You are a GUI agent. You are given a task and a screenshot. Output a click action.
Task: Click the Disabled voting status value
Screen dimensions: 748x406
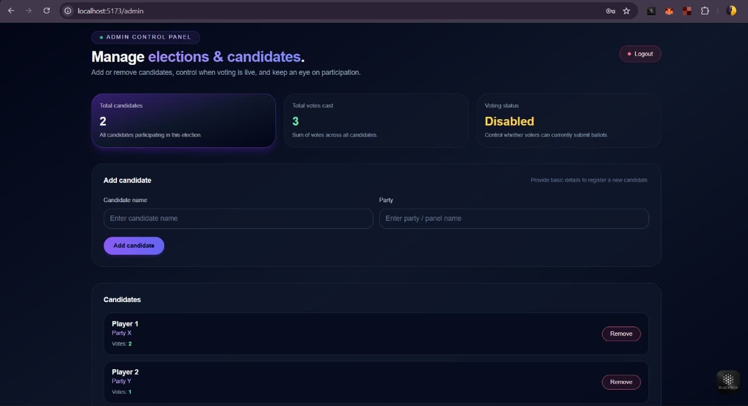(x=510, y=122)
